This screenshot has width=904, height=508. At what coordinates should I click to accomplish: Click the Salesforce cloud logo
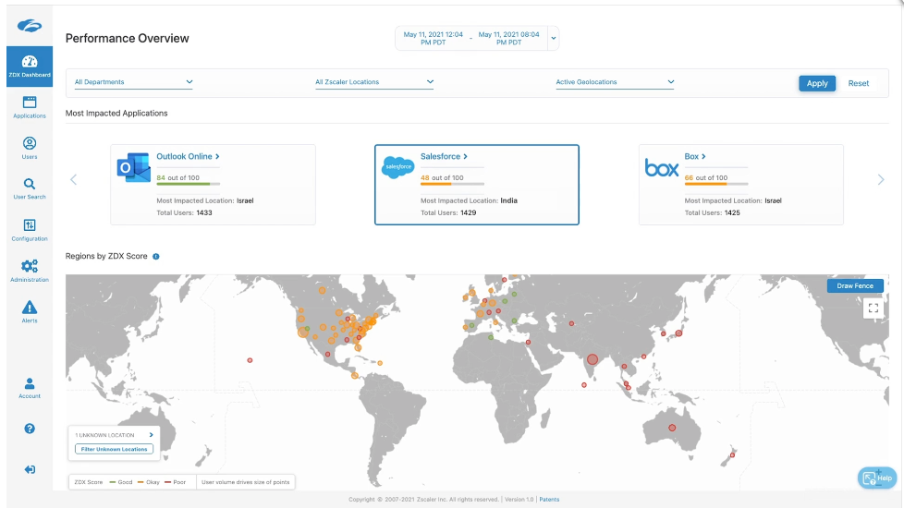397,167
